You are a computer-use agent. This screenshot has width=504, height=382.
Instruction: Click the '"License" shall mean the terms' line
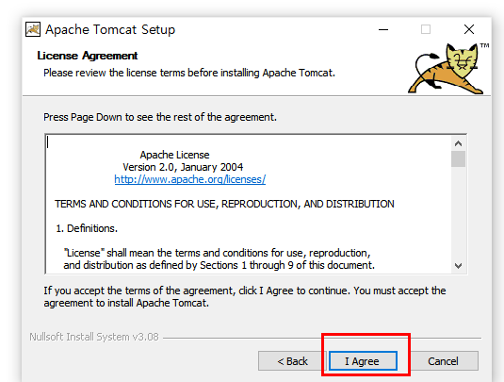[217, 253]
